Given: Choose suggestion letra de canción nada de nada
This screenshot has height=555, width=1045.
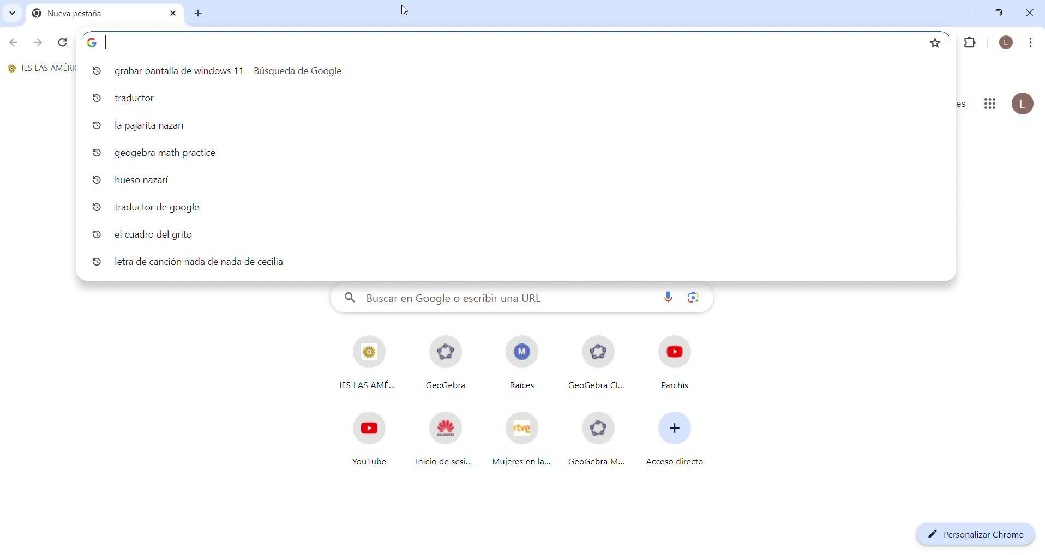Looking at the screenshot, I should coord(516,262).
